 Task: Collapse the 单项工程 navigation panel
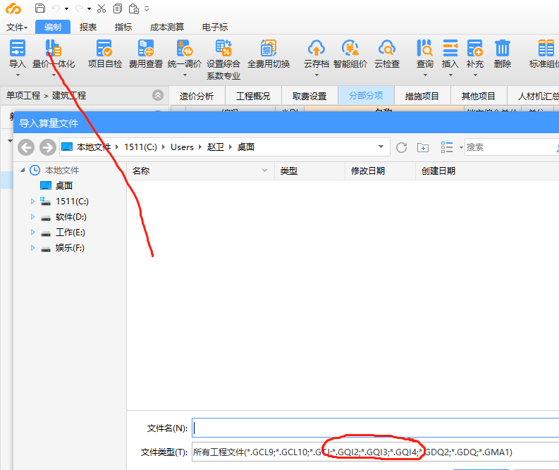[158, 95]
